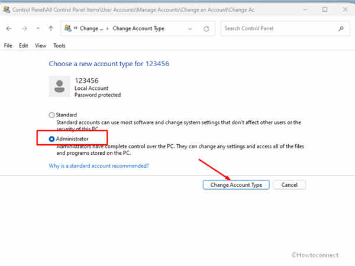Click the Control Panel title bar icon

coord(7,10)
